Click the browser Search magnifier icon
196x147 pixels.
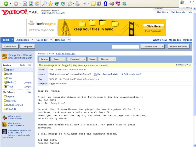click(44, 4)
